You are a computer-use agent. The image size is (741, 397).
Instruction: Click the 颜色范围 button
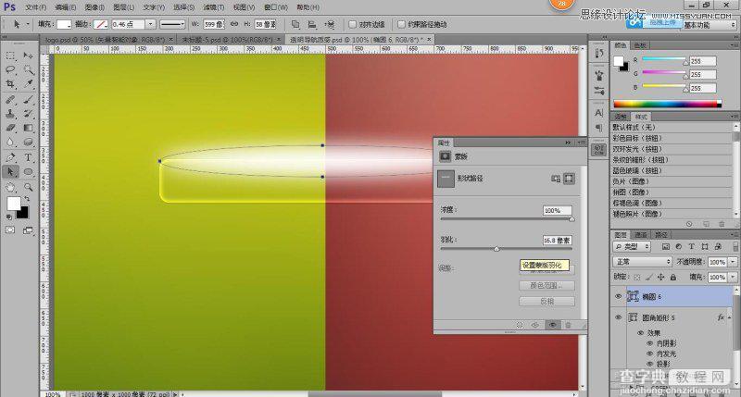point(546,286)
